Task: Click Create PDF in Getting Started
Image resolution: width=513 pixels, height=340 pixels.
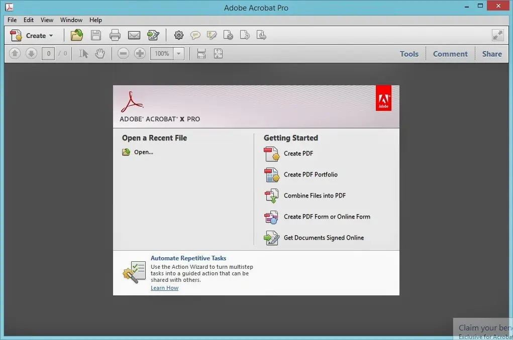Action: [288, 153]
